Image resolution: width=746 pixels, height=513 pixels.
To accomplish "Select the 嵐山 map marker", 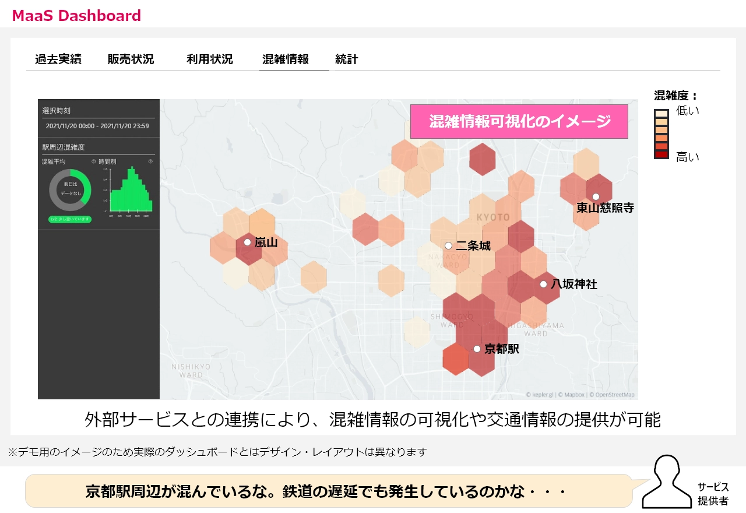I will pyautogui.click(x=247, y=242).
